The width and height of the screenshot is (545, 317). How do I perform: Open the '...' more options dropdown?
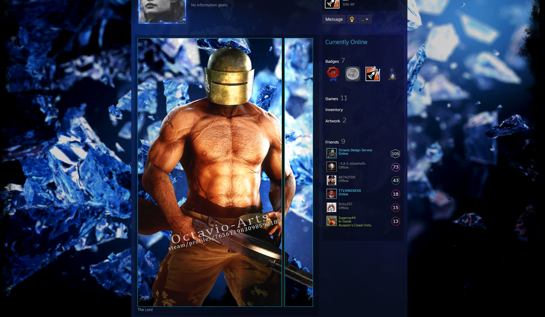click(365, 19)
